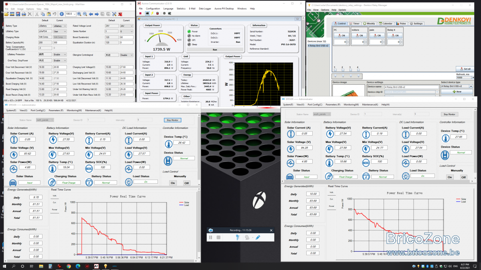Click the Slideshow icon in IrfanView toolbar
The width and height of the screenshot is (481, 270).
click(x=12, y=14)
